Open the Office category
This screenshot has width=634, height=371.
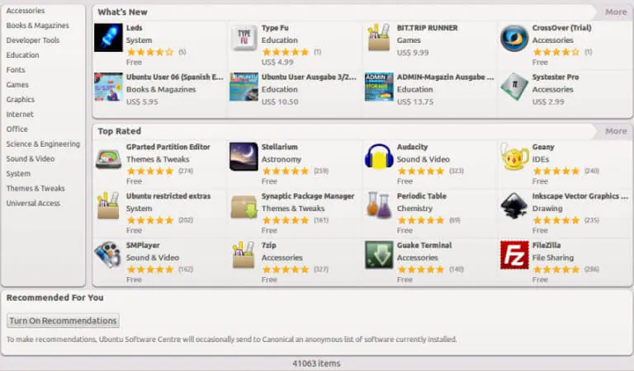click(17, 129)
